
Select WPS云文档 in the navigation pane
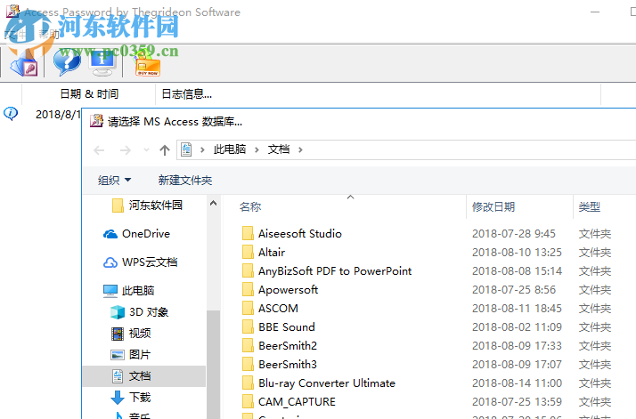point(141,262)
